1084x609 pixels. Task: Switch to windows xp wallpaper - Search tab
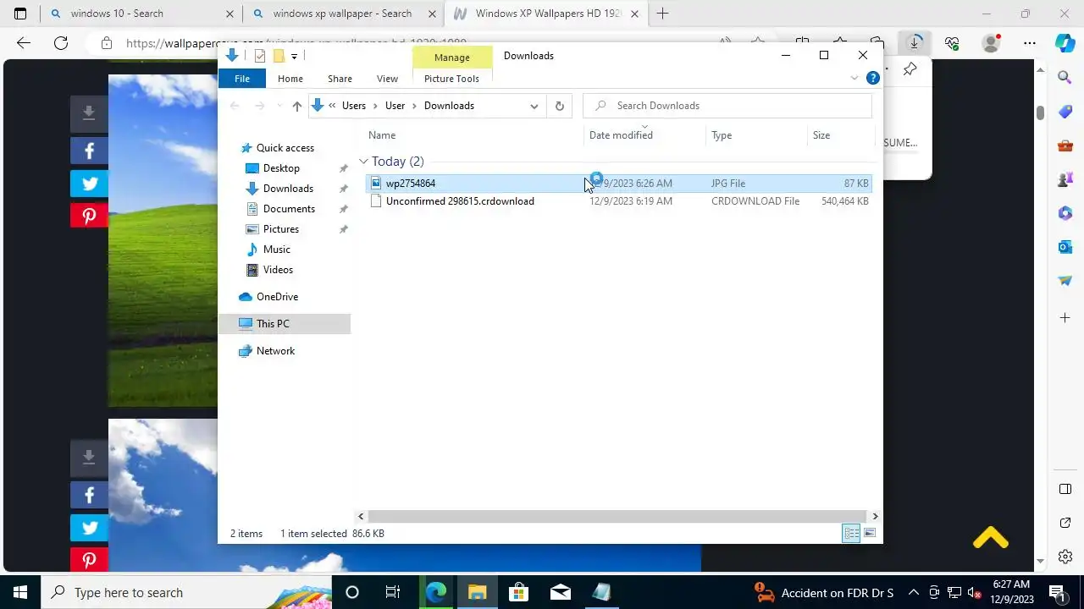click(x=342, y=14)
